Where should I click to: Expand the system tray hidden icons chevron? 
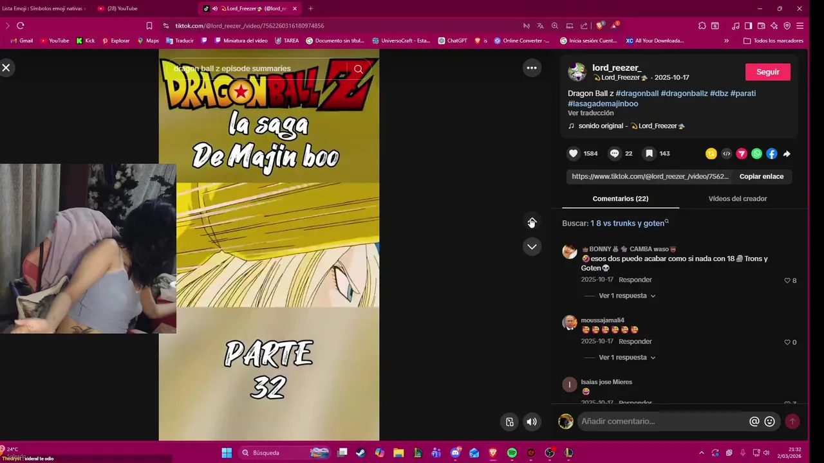[701, 453]
